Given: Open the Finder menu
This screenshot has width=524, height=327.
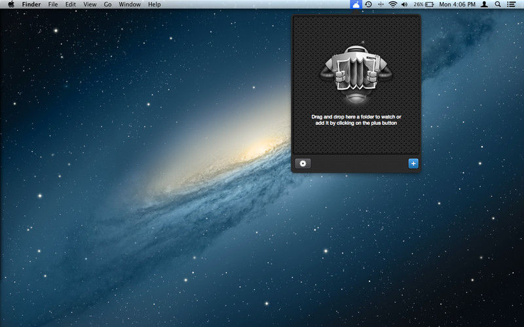Looking at the screenshot, I should pyautogui.click(x=31, y=5).
